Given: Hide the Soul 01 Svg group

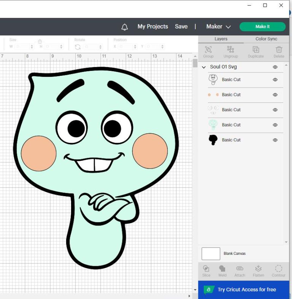Looking at the screenshot, I should pos(275,67).
